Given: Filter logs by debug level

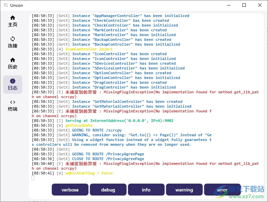Looking at the screenshot, I should tap(108, 190).
